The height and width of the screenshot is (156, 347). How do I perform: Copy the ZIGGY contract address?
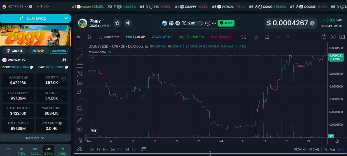click(32, 67)
